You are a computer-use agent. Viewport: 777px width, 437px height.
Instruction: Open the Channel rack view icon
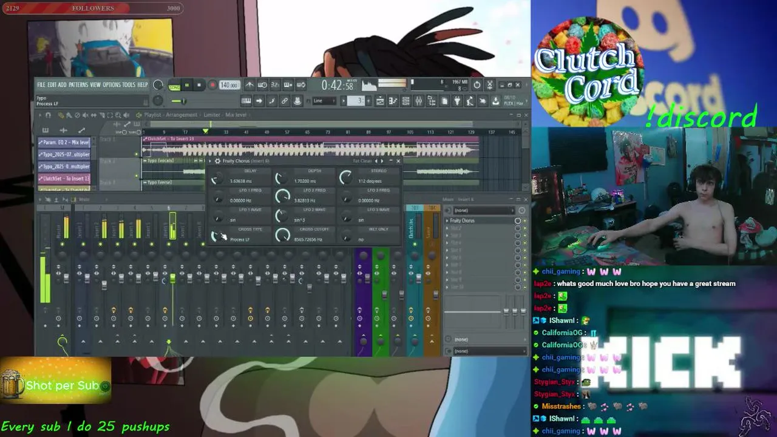tap(405, 101)
